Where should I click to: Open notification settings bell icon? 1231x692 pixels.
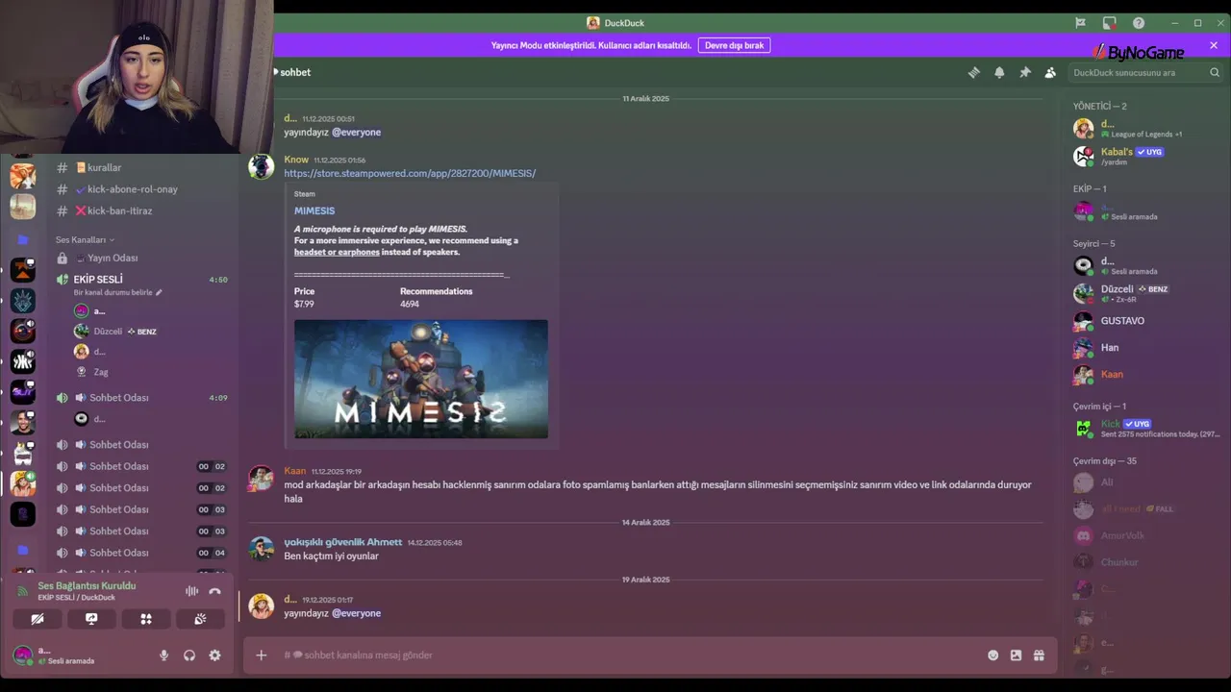[x=999, y=72]
